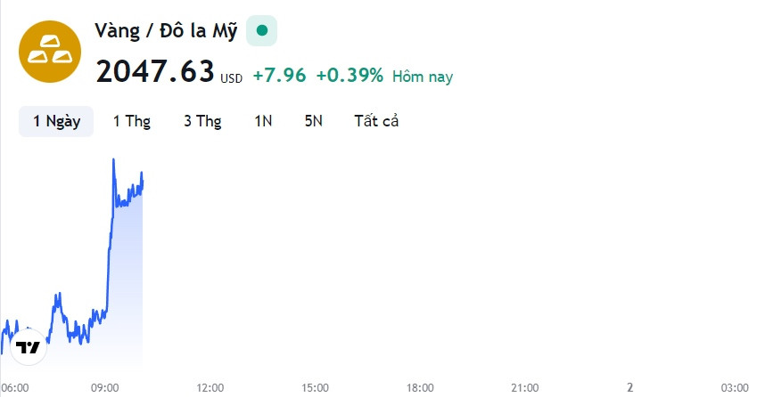Choose the 5N time range
The height and width of the screenshot is (397, 773).
click(314, 121)
